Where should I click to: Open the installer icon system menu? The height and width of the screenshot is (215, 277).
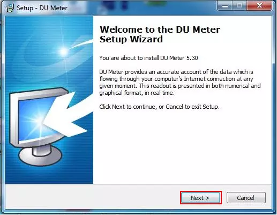pos(10,8)
